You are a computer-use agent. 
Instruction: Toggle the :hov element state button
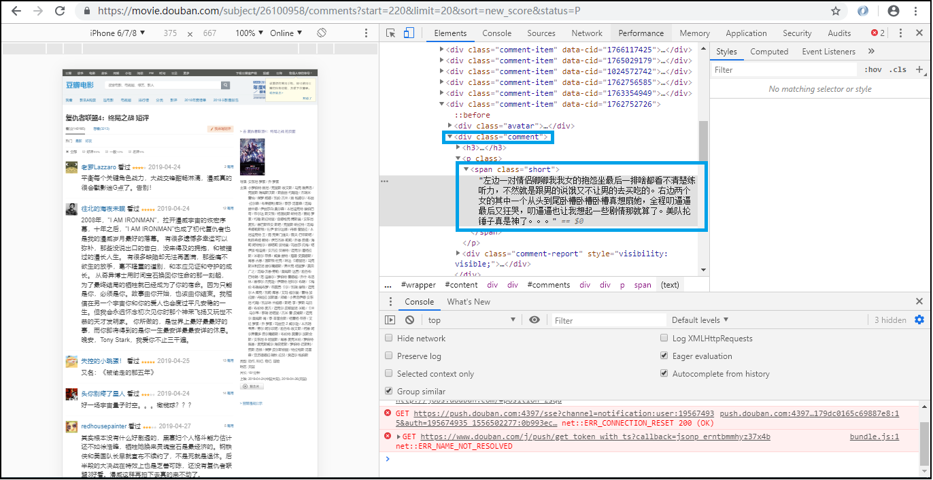coord(873,69)
